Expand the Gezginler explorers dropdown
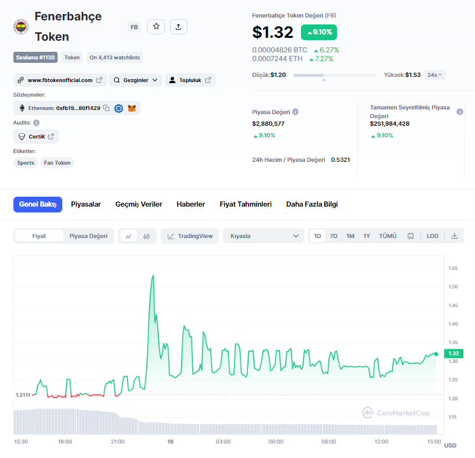The image size is (475, 458). 136,80
